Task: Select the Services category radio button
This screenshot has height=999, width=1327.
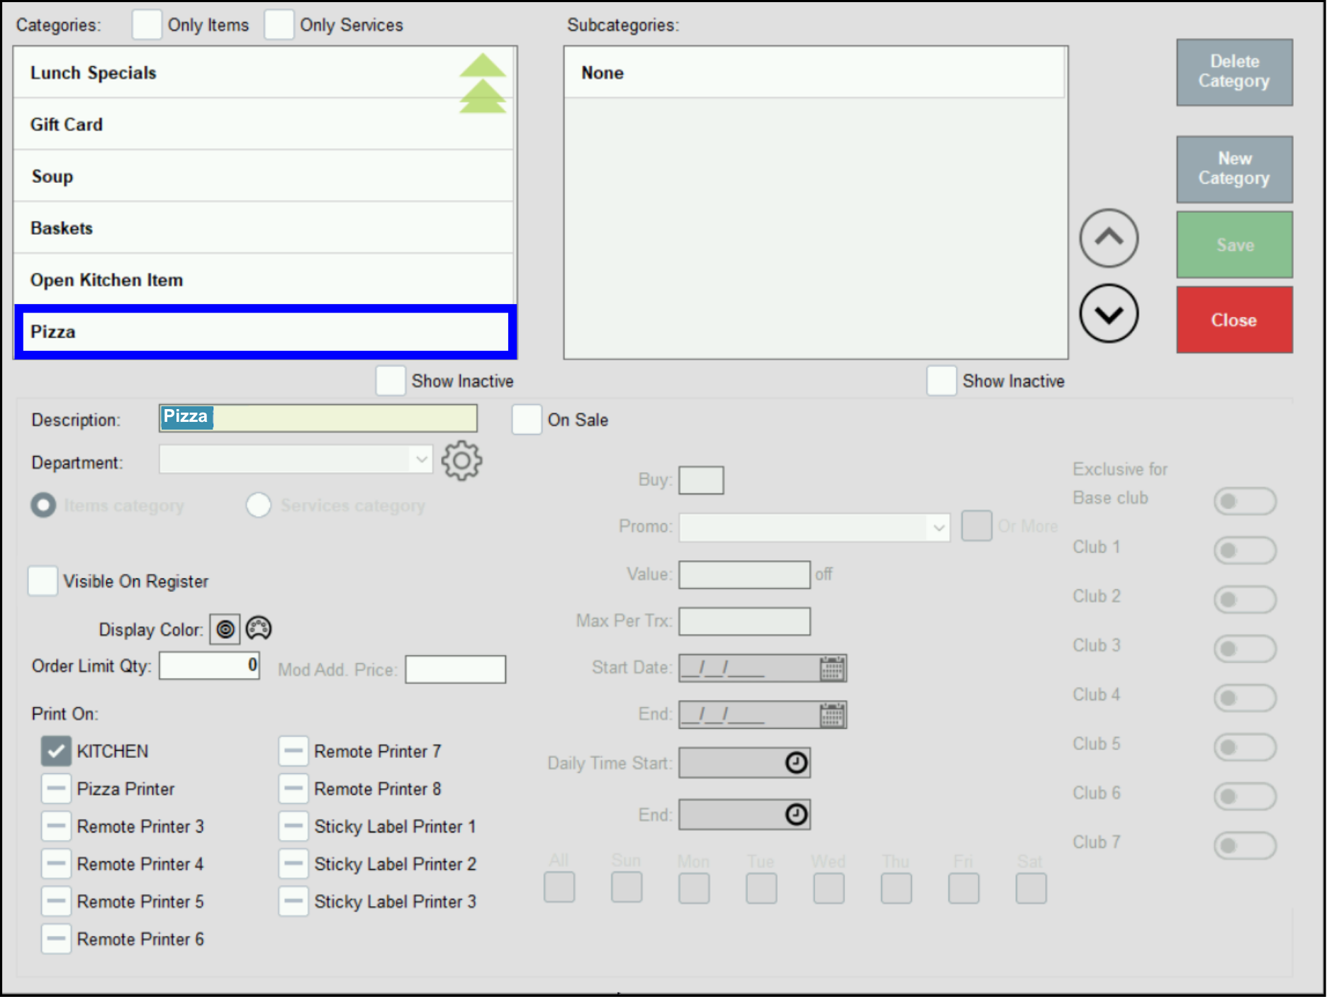Action: [258, 505]
